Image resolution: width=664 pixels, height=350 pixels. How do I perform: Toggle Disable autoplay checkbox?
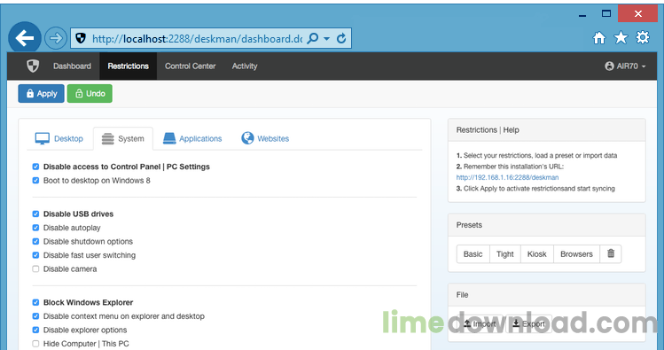tap(35, 228)
